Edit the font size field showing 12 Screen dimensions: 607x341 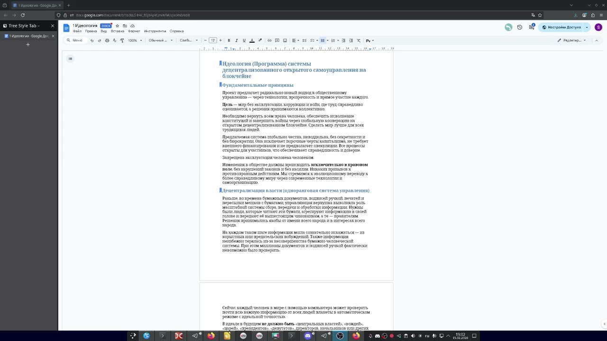tap(213, 40)
